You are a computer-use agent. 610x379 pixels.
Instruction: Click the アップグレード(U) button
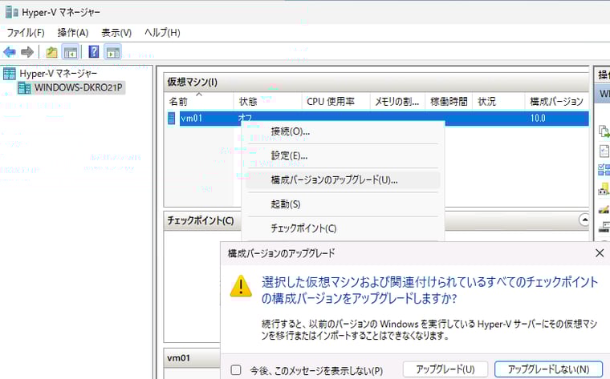pyautogui.click(x=445, y=369)
